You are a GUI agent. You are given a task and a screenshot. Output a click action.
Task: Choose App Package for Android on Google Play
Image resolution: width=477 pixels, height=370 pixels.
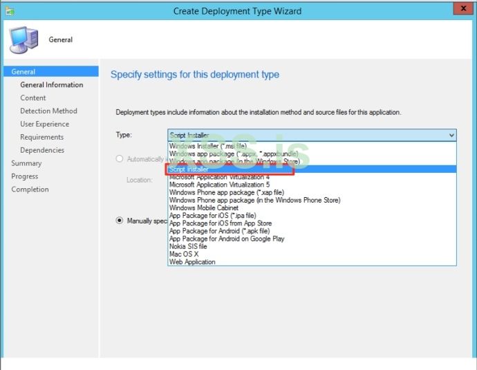[x=312, y=239]
